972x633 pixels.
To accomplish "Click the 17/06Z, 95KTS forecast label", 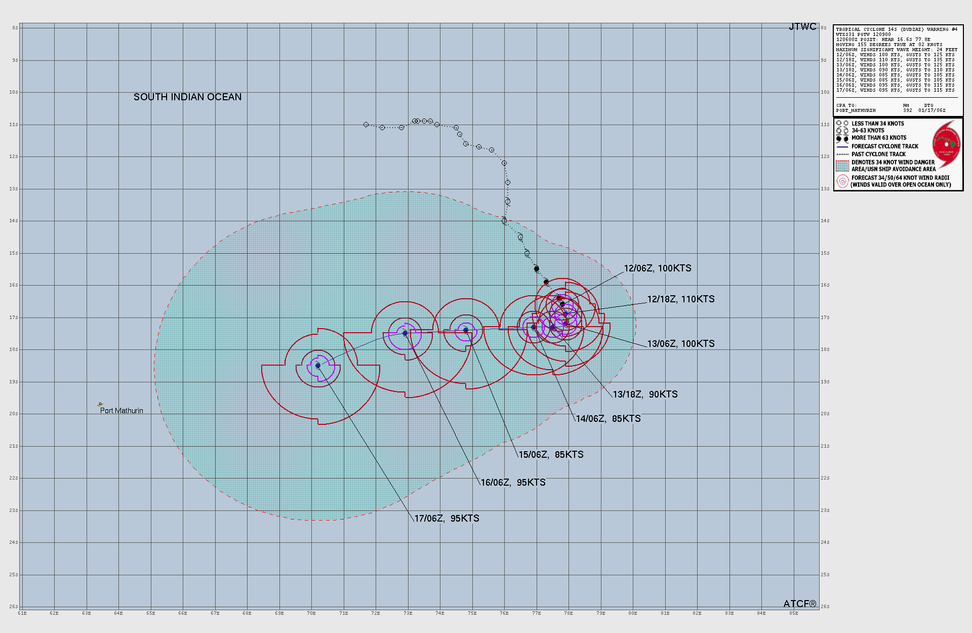I will [447, 519].
